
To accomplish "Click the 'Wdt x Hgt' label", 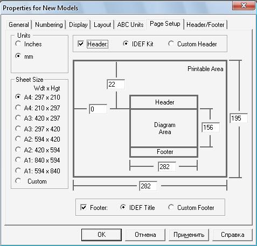I will [47, 88].
